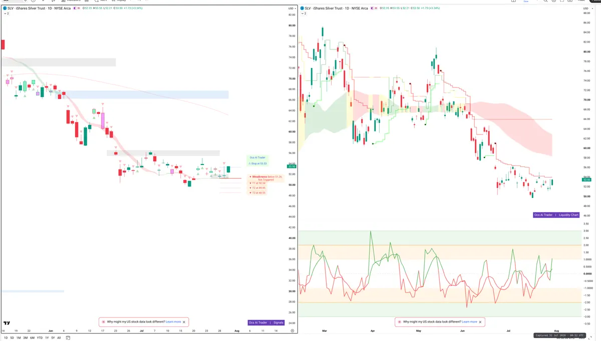Open the USD currency dropdown on right chart
Viewport: 601px width, 341px height.
point(587,8)
